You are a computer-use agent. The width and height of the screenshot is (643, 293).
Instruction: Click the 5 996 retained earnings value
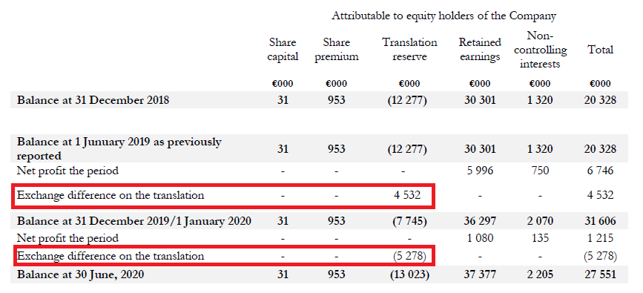pos(480,170)
